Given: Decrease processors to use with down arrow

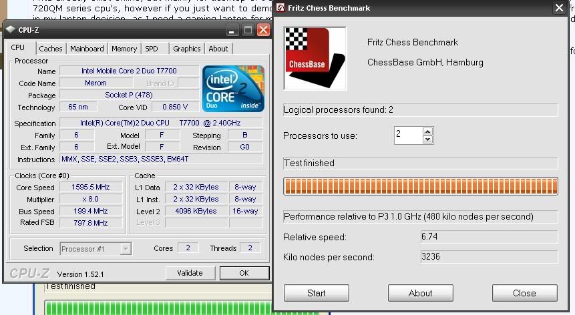Looking at the screenshot, I should [x=427, y=139].
